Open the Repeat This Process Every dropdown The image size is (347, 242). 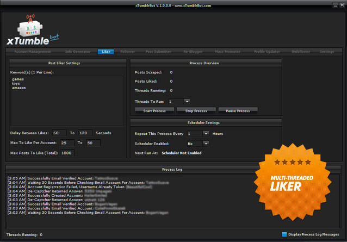point(206,133)
